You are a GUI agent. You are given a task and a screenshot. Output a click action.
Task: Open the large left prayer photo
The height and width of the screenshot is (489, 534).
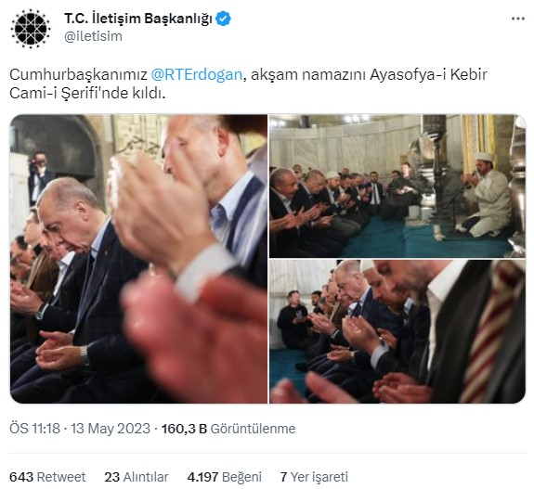138,259
